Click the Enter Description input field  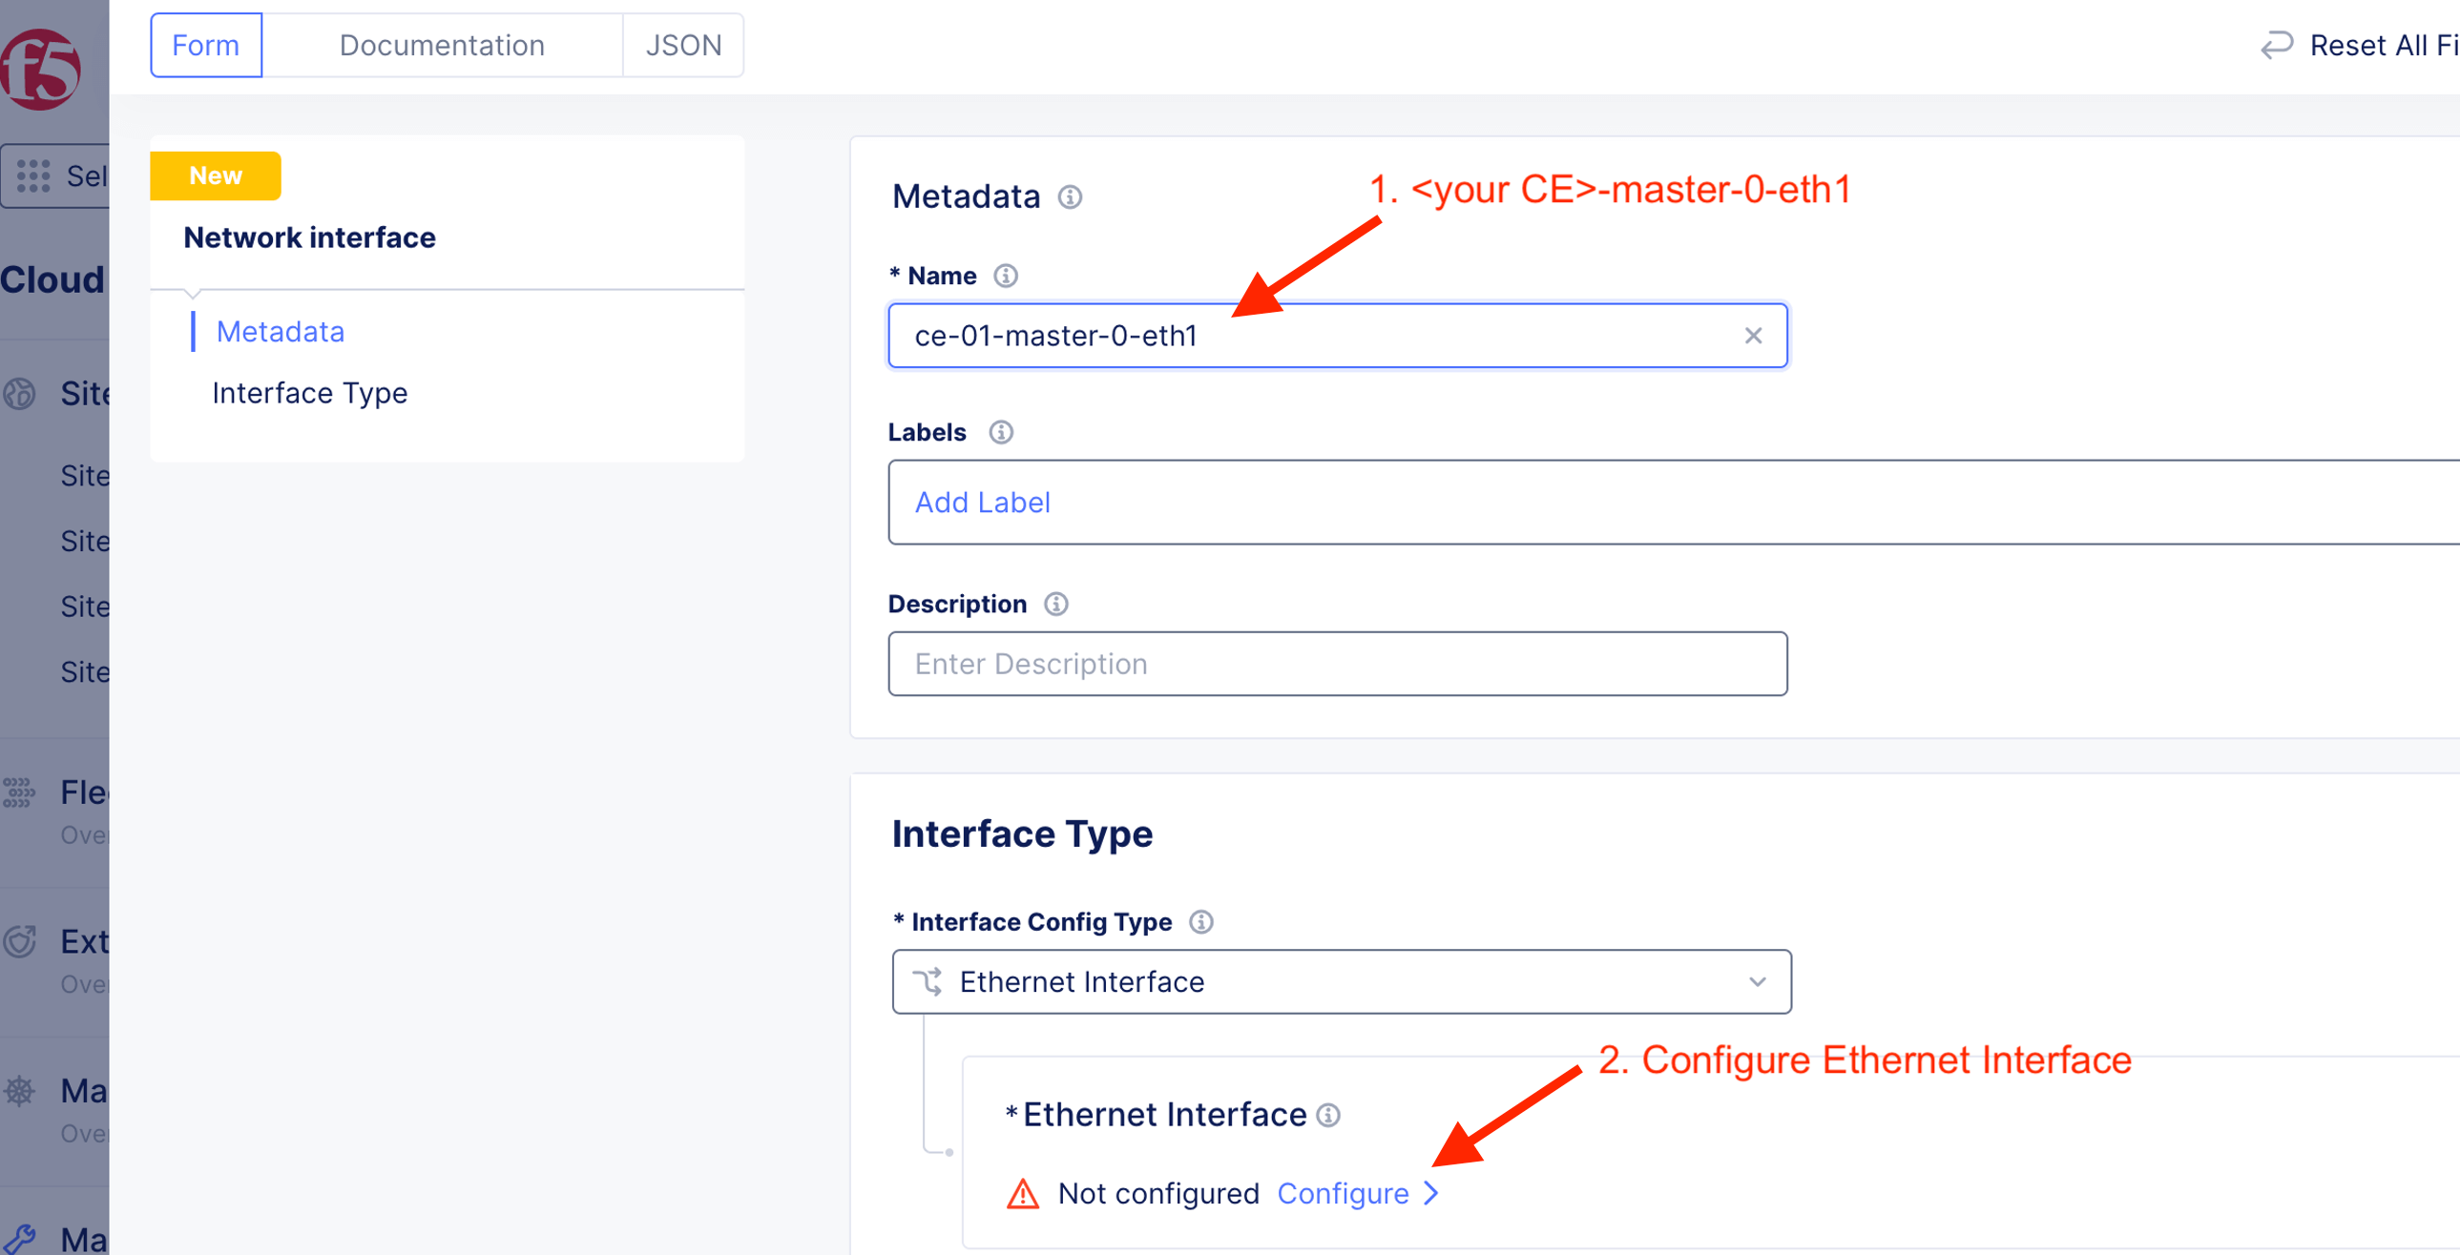1336,665
